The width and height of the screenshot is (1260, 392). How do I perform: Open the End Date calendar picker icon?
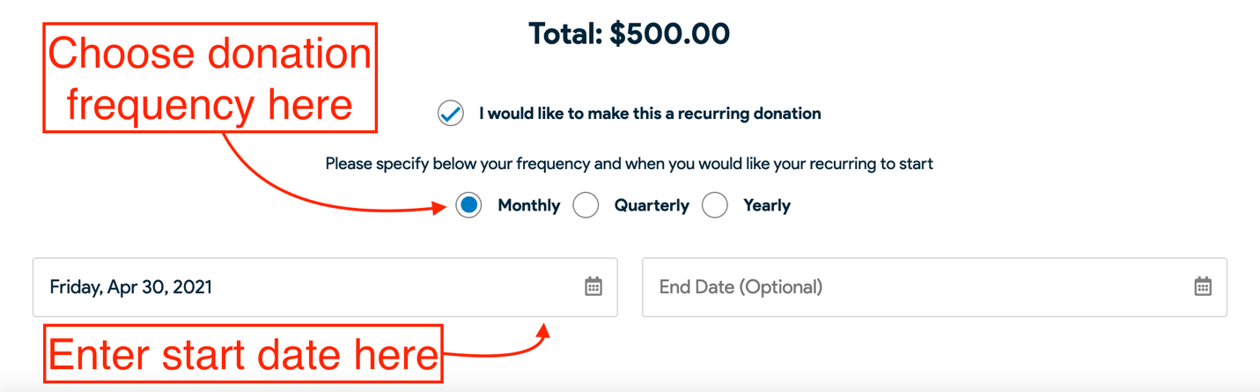(x=1203, y=286)
